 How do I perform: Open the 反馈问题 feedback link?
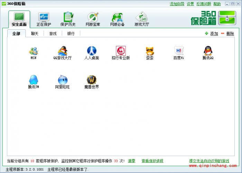coord(204,4)
